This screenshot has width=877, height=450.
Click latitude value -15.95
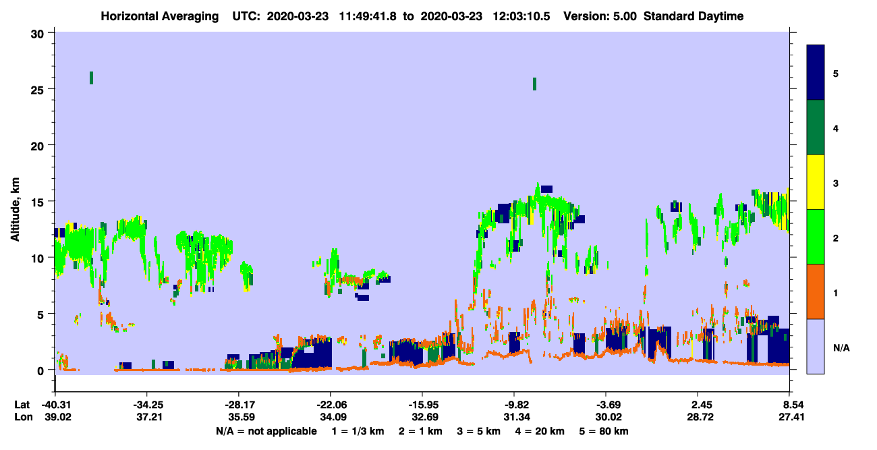tap(422, 405)
